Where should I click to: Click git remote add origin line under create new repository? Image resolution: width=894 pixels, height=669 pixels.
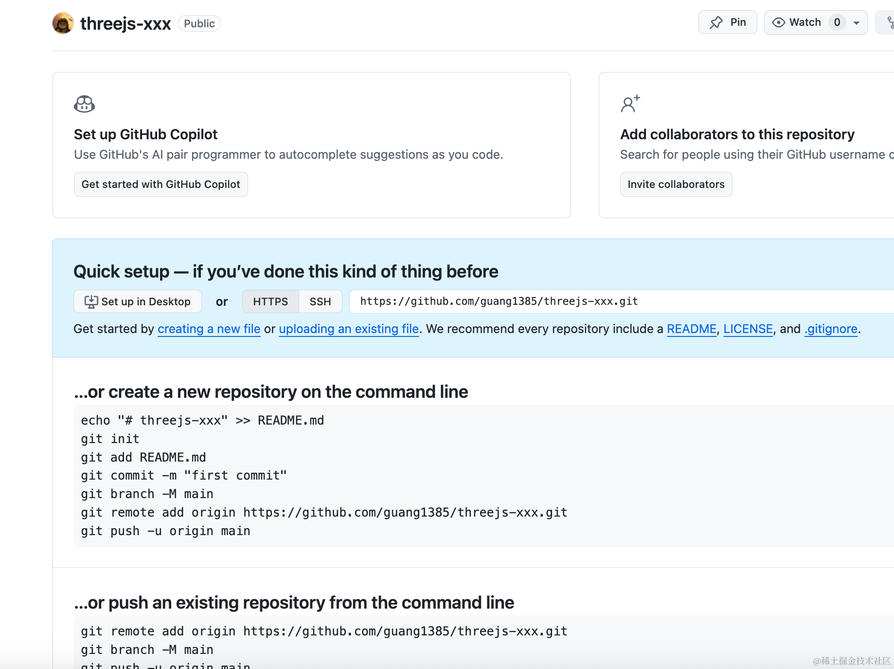coord(324,513)
